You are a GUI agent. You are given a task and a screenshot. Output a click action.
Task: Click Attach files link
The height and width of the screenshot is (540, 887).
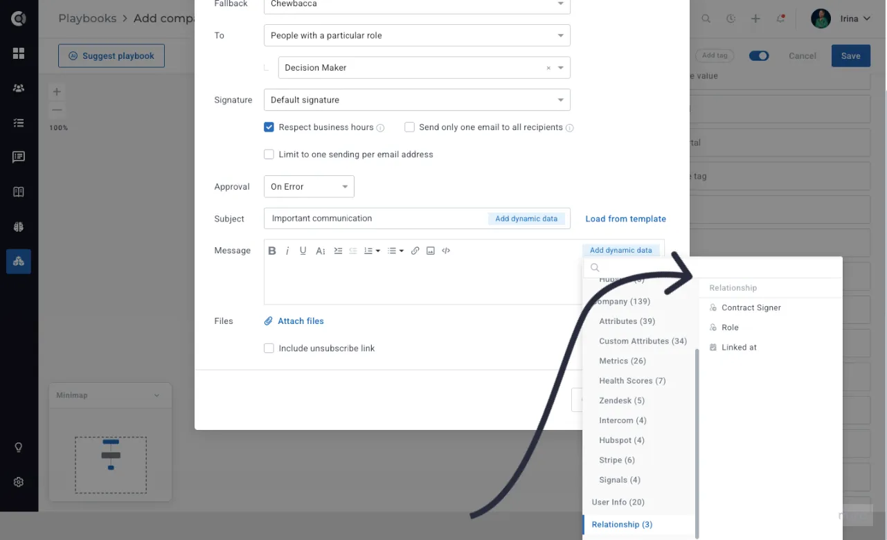[294, 321]
